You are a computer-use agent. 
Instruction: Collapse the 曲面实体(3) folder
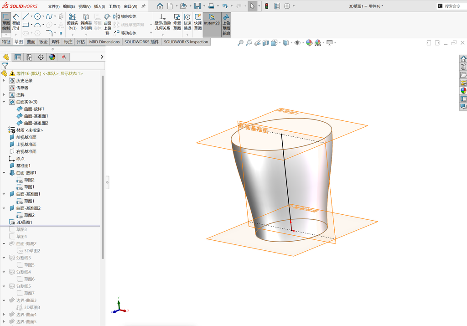[4, 102]
